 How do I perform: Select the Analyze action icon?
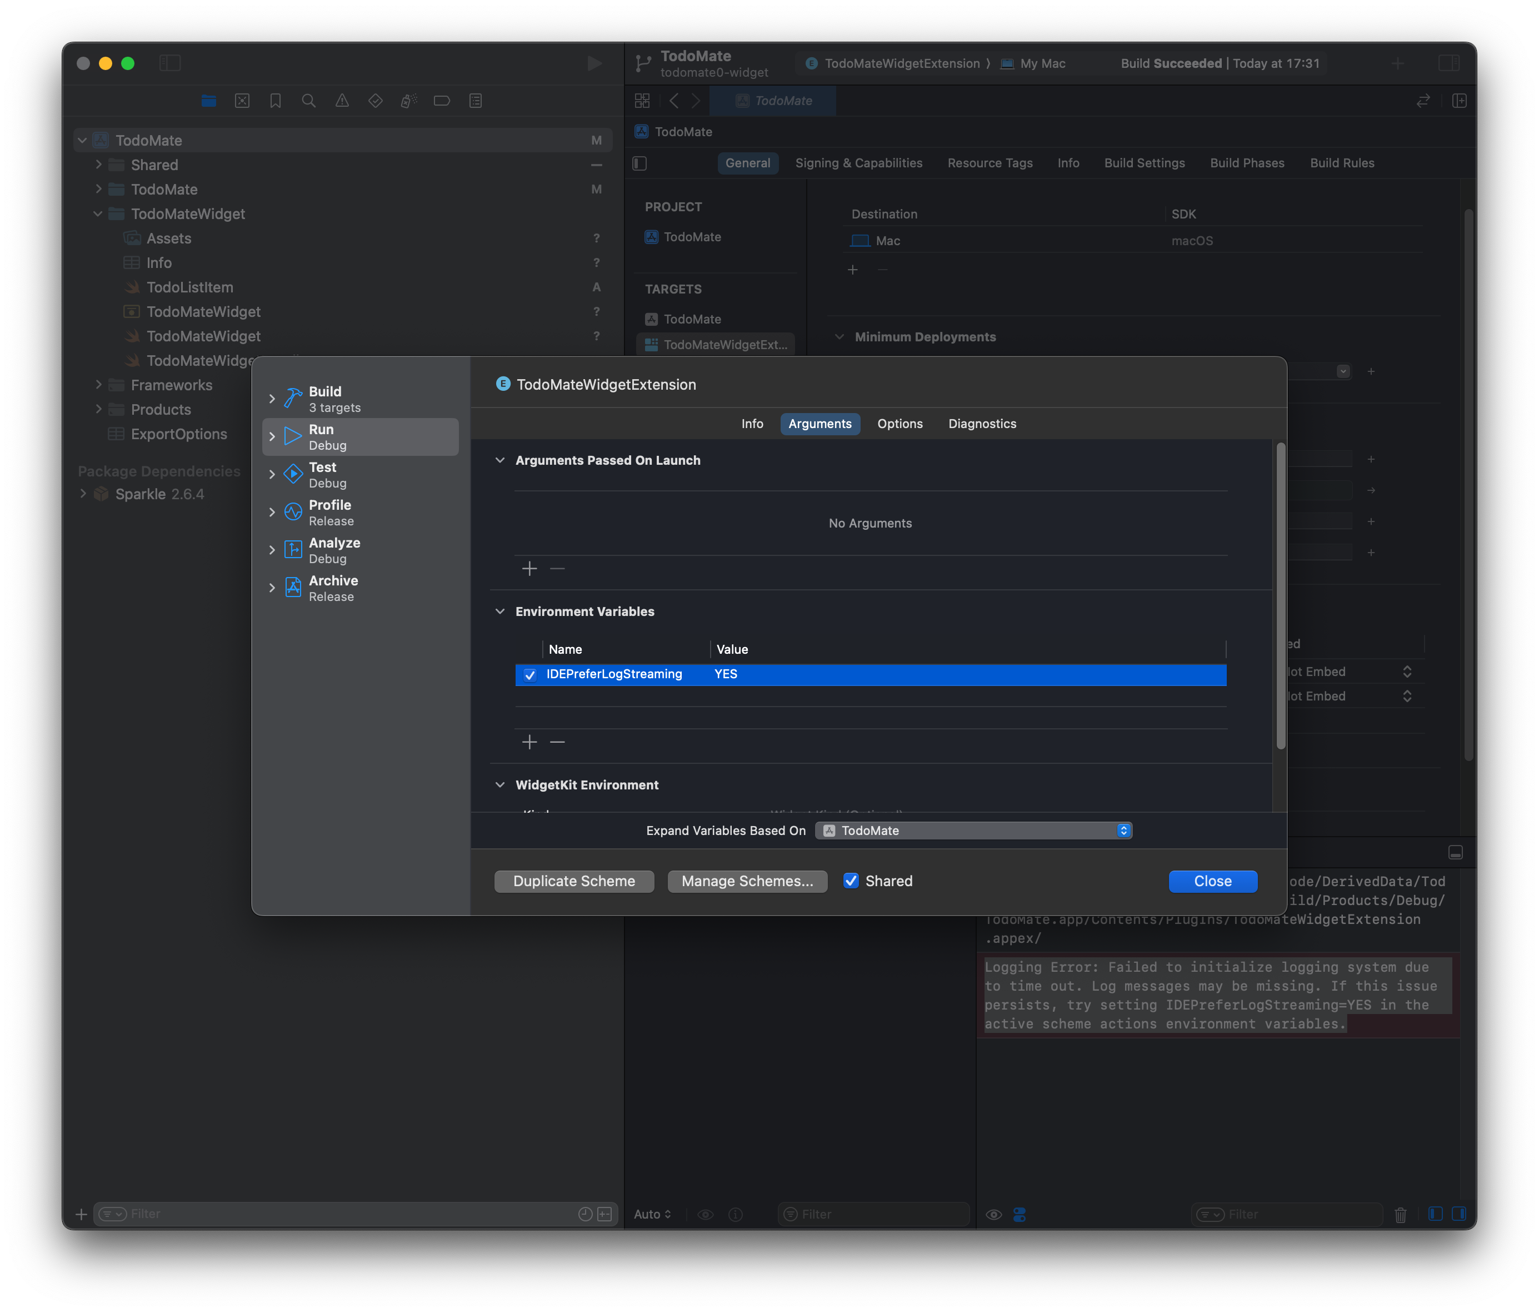point(293,549)
